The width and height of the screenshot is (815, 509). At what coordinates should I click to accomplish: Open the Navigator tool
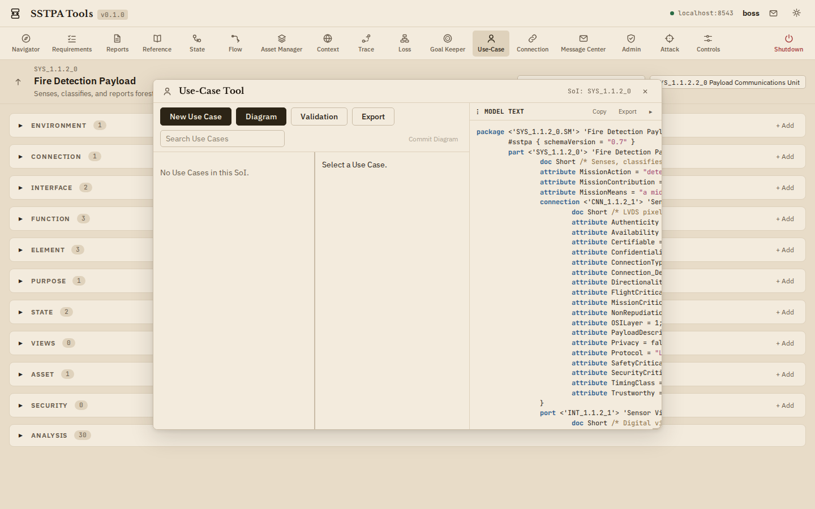(x=26, y=44)
